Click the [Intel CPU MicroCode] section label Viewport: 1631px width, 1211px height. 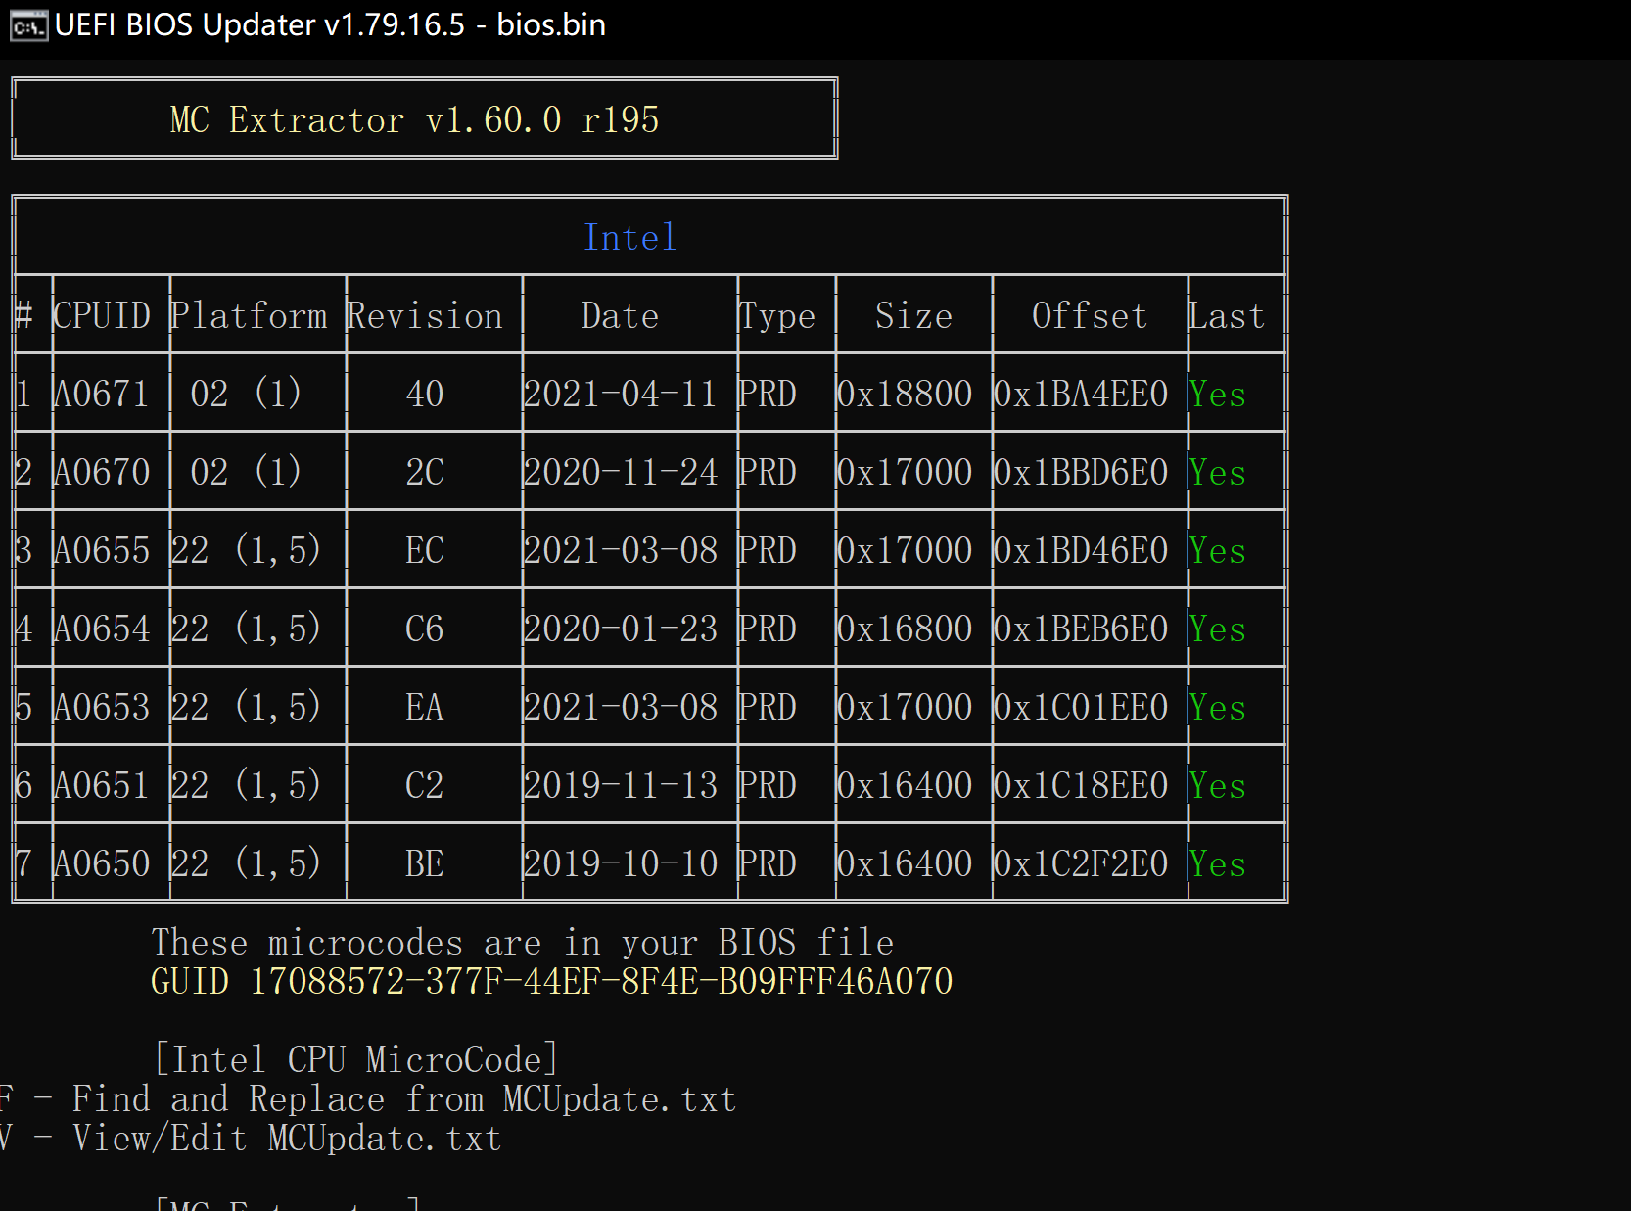356,1059
